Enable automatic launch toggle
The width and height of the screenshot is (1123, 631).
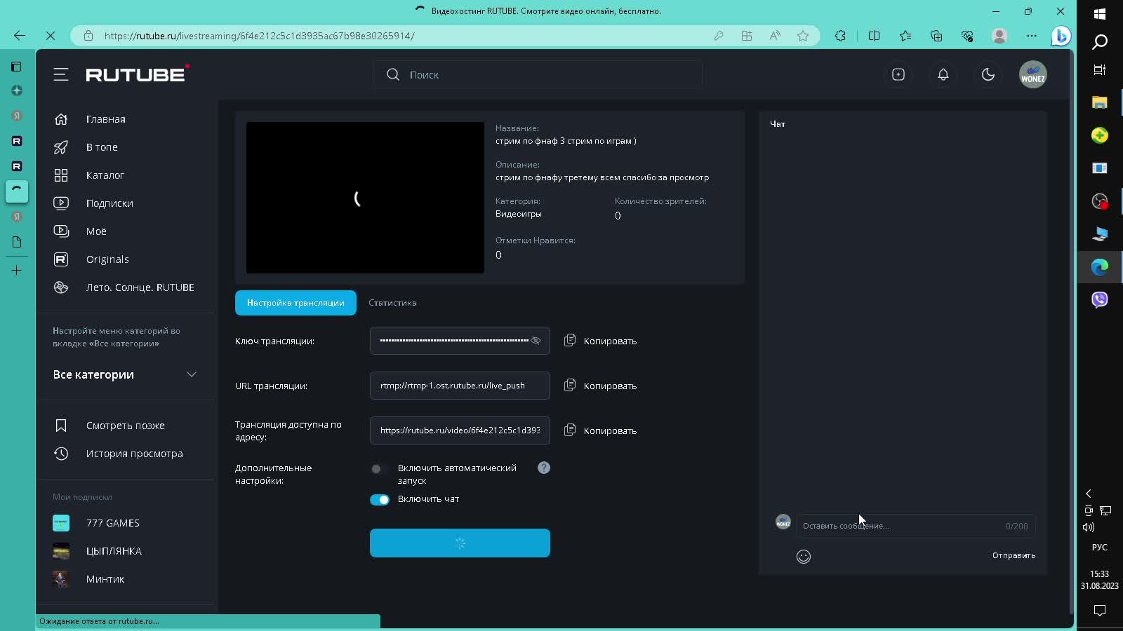point(379,469)
